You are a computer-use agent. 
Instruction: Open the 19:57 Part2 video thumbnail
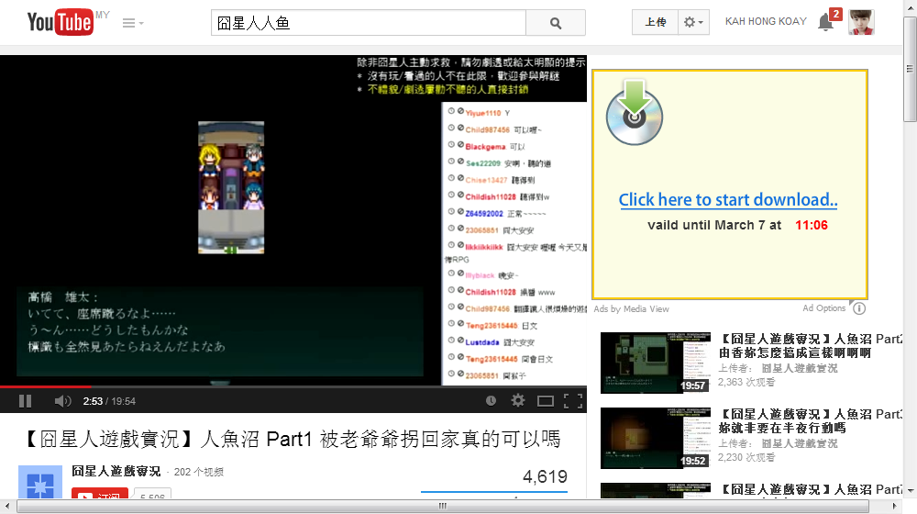[655, 362]
